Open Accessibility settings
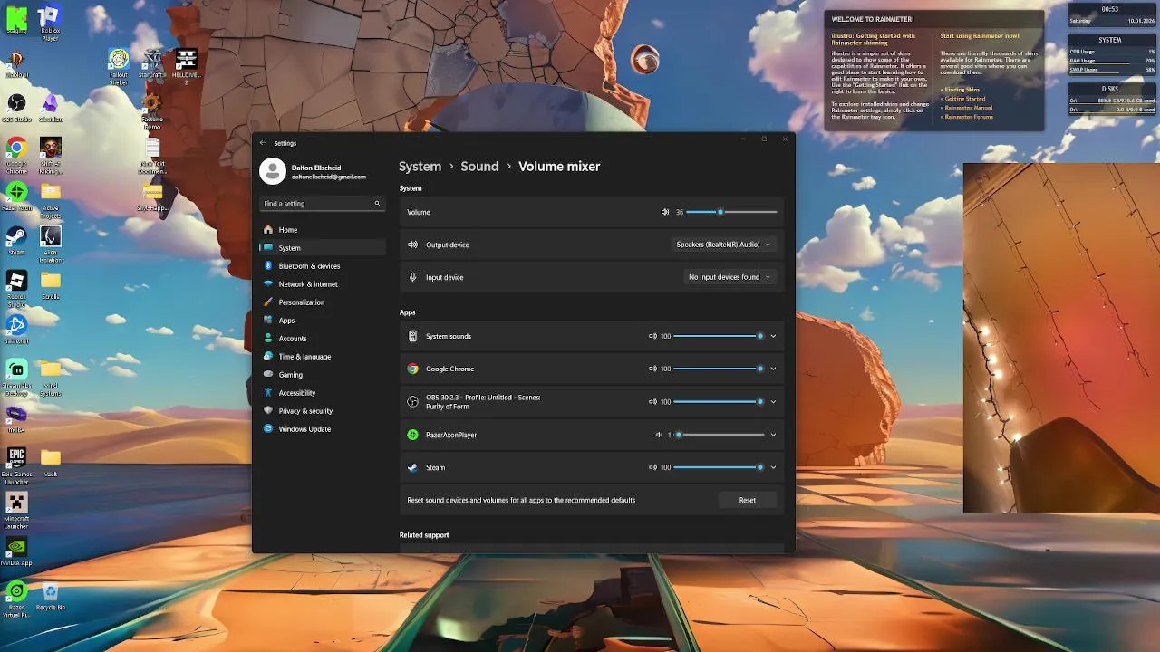 [x=323, y=393]
